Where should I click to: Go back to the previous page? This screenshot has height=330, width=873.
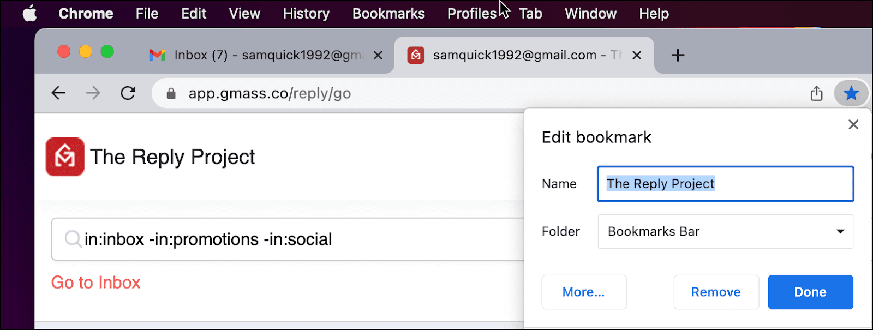coord(58,93)
